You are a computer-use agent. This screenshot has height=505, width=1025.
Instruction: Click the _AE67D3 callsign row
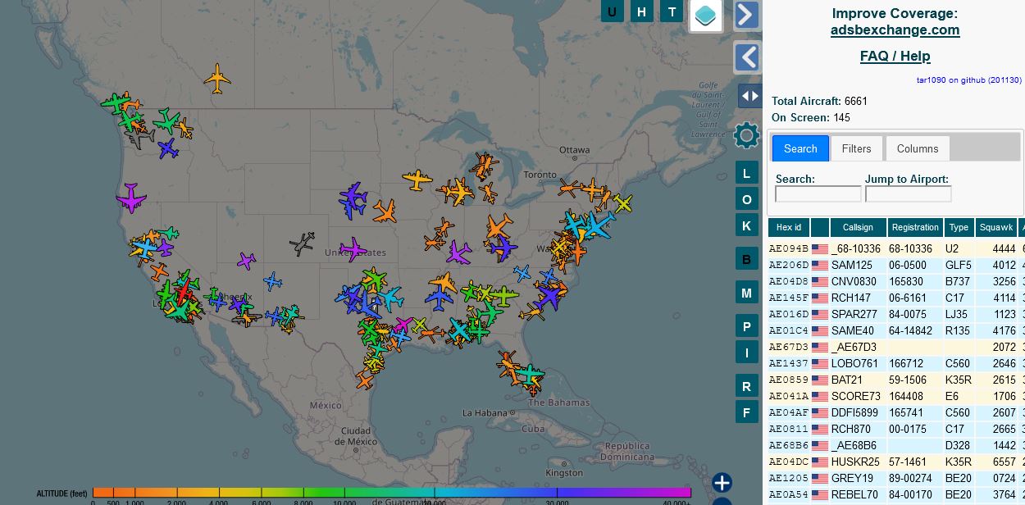(x=896, y=347)
